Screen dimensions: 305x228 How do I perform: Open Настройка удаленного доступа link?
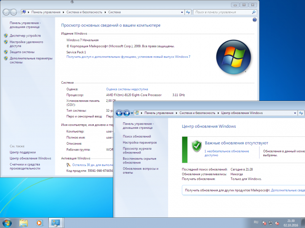[26, 44]
